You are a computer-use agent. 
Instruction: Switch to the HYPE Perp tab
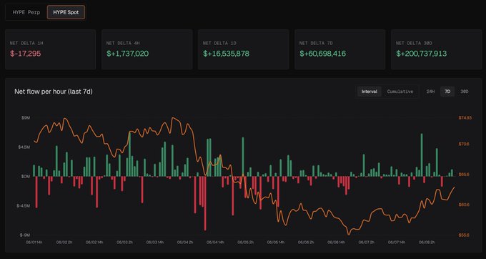pos(26,12)
